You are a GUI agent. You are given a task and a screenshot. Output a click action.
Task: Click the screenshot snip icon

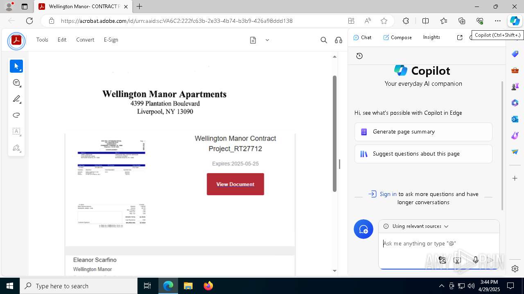pos(457,260)
